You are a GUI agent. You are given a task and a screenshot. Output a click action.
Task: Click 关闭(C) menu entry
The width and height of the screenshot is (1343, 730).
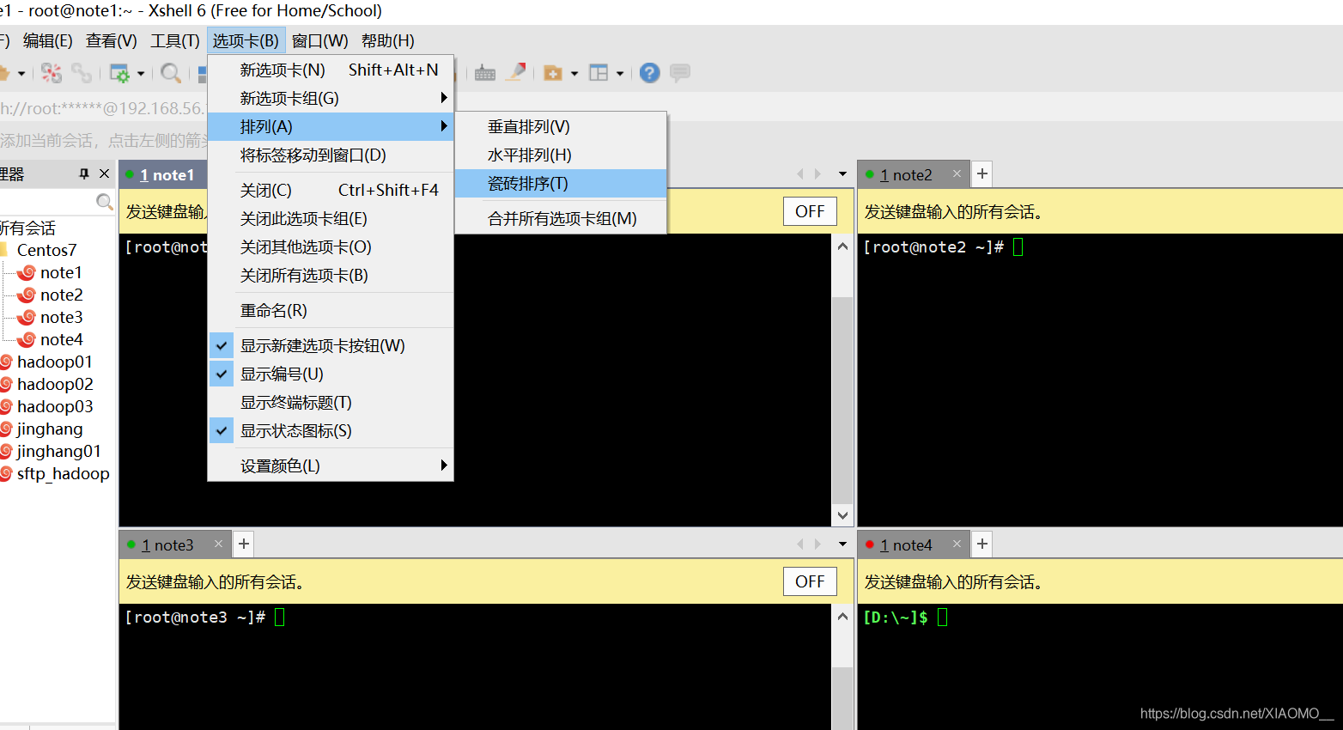point(331,190)
